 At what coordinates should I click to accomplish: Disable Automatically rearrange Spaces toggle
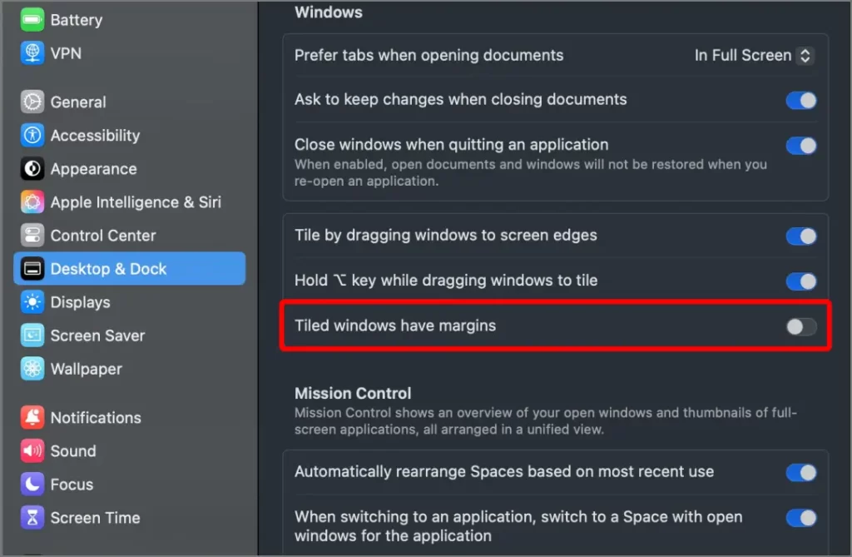point(801,473)
